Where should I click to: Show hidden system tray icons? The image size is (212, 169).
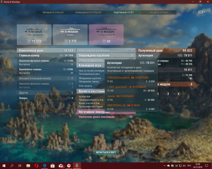click(164, 166)
